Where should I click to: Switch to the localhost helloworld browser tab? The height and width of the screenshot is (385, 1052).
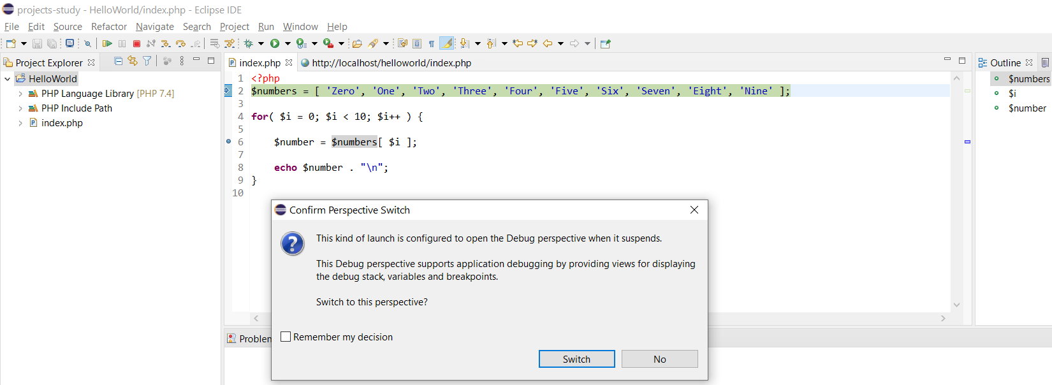[386, 62]
